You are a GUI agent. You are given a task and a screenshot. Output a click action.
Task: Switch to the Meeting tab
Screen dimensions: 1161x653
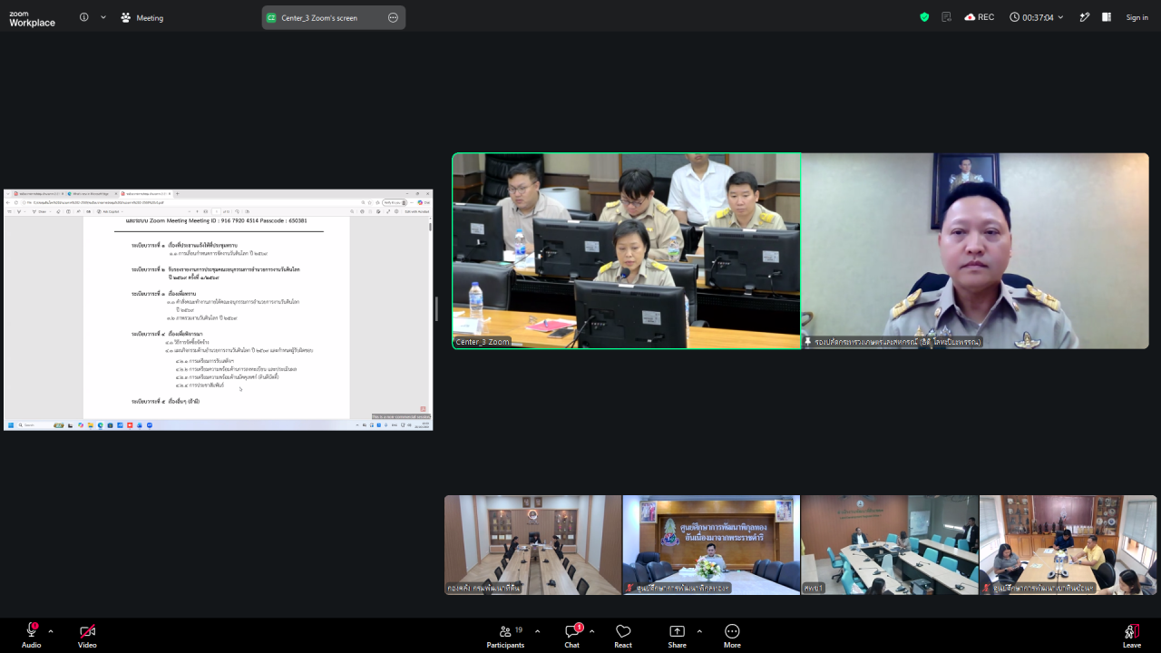pyautogui.click(x=142, y=17)
